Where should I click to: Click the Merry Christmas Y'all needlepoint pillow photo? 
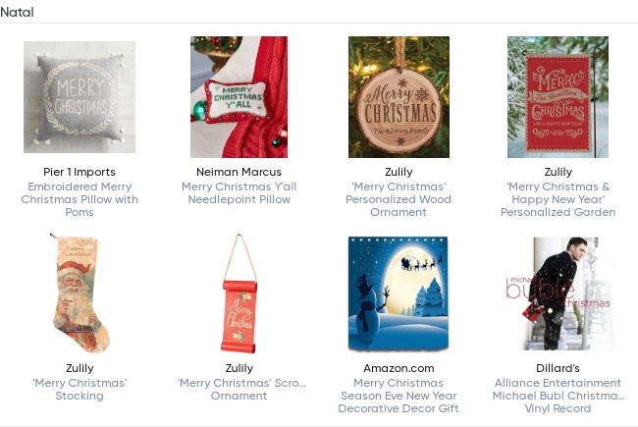(x=239, y=97)
